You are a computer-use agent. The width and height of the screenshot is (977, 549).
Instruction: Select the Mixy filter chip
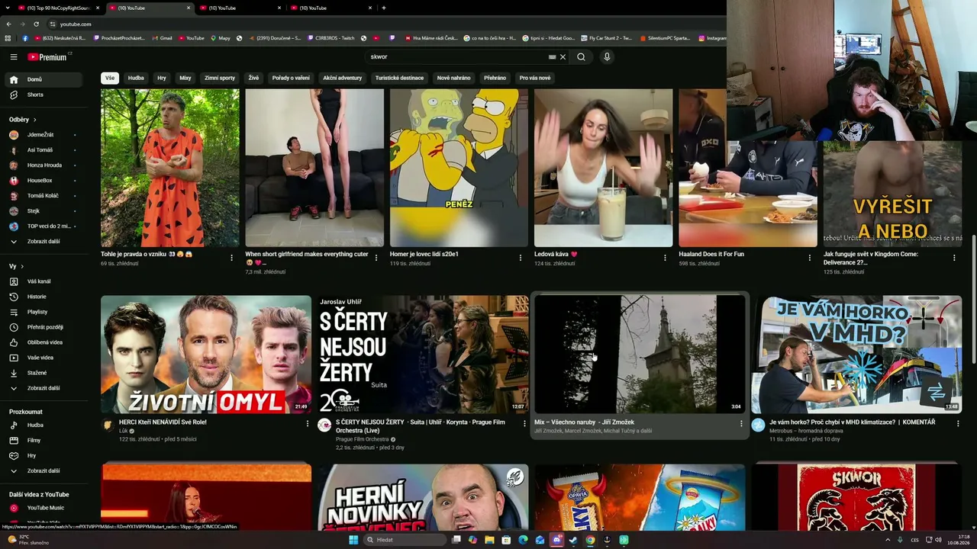click(x=185, y=78)
